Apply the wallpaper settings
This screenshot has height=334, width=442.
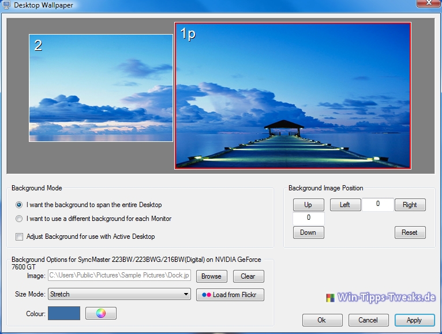(415, 320)
